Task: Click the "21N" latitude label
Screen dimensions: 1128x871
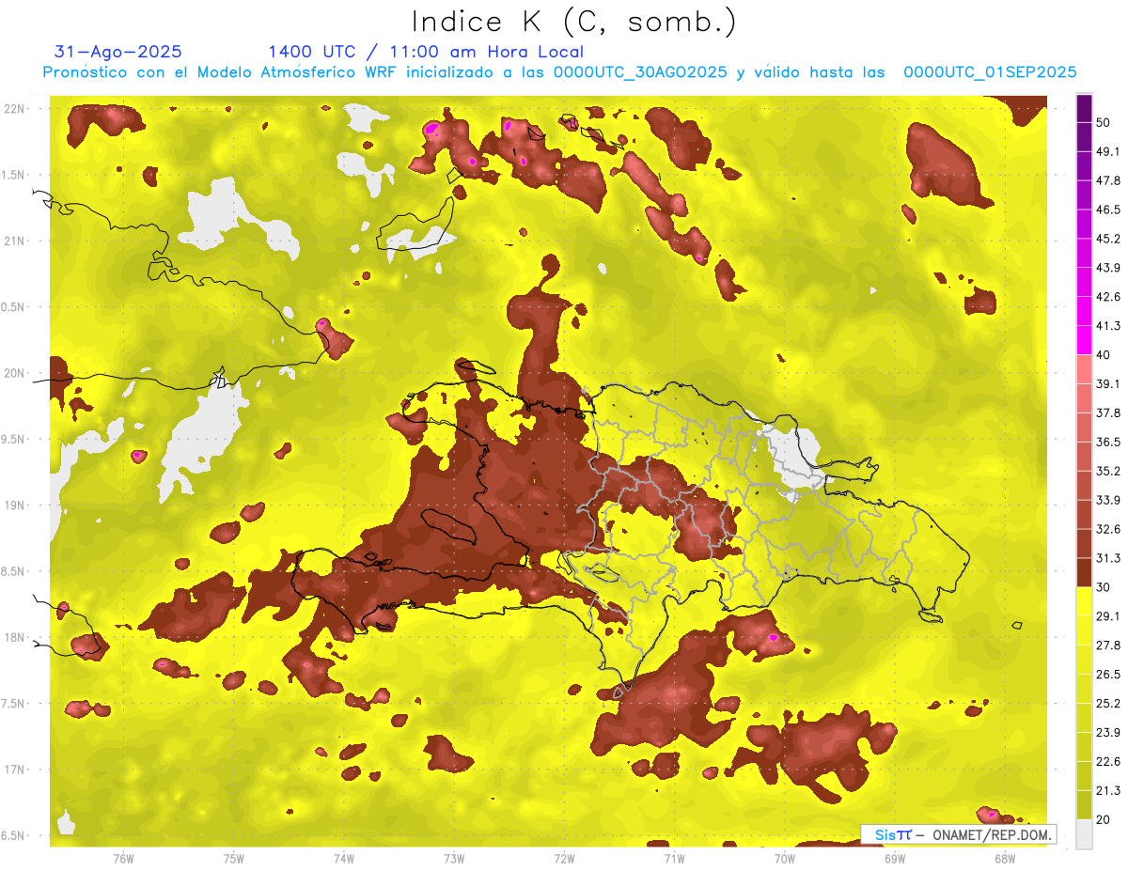Action: pos(14,241)
